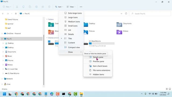Open the View dropdown
This screenshot has width=172, height=97.
pos(71,7)
